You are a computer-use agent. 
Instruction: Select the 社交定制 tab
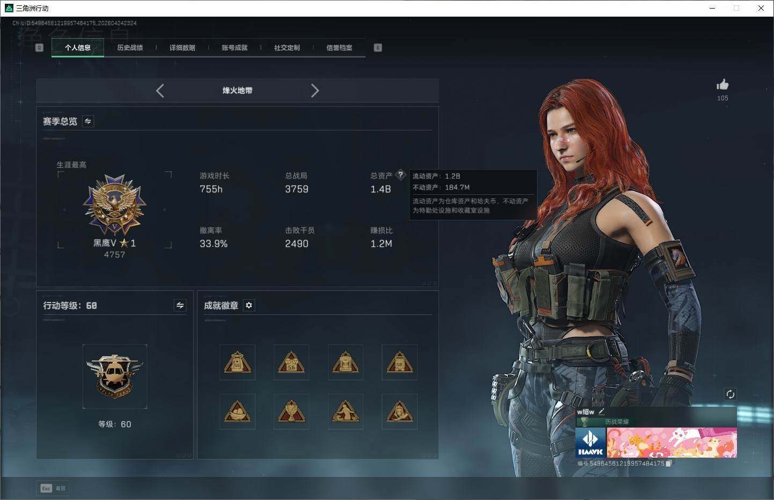pos(287,48)
